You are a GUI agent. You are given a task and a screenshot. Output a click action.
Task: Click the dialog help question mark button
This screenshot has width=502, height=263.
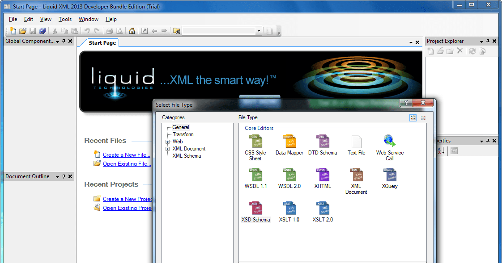[406, 103]
